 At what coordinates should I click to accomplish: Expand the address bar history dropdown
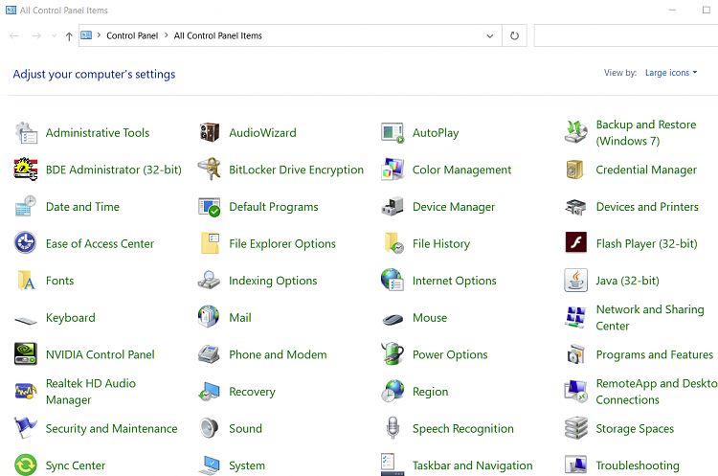490,35
